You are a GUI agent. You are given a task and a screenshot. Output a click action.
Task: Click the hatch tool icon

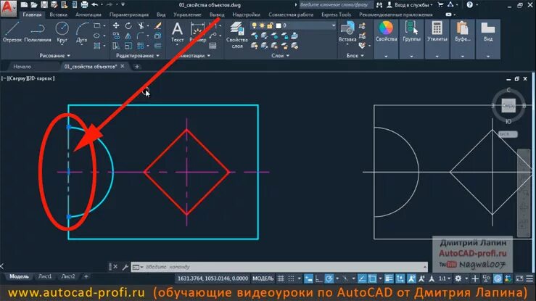tap(97, 46)
